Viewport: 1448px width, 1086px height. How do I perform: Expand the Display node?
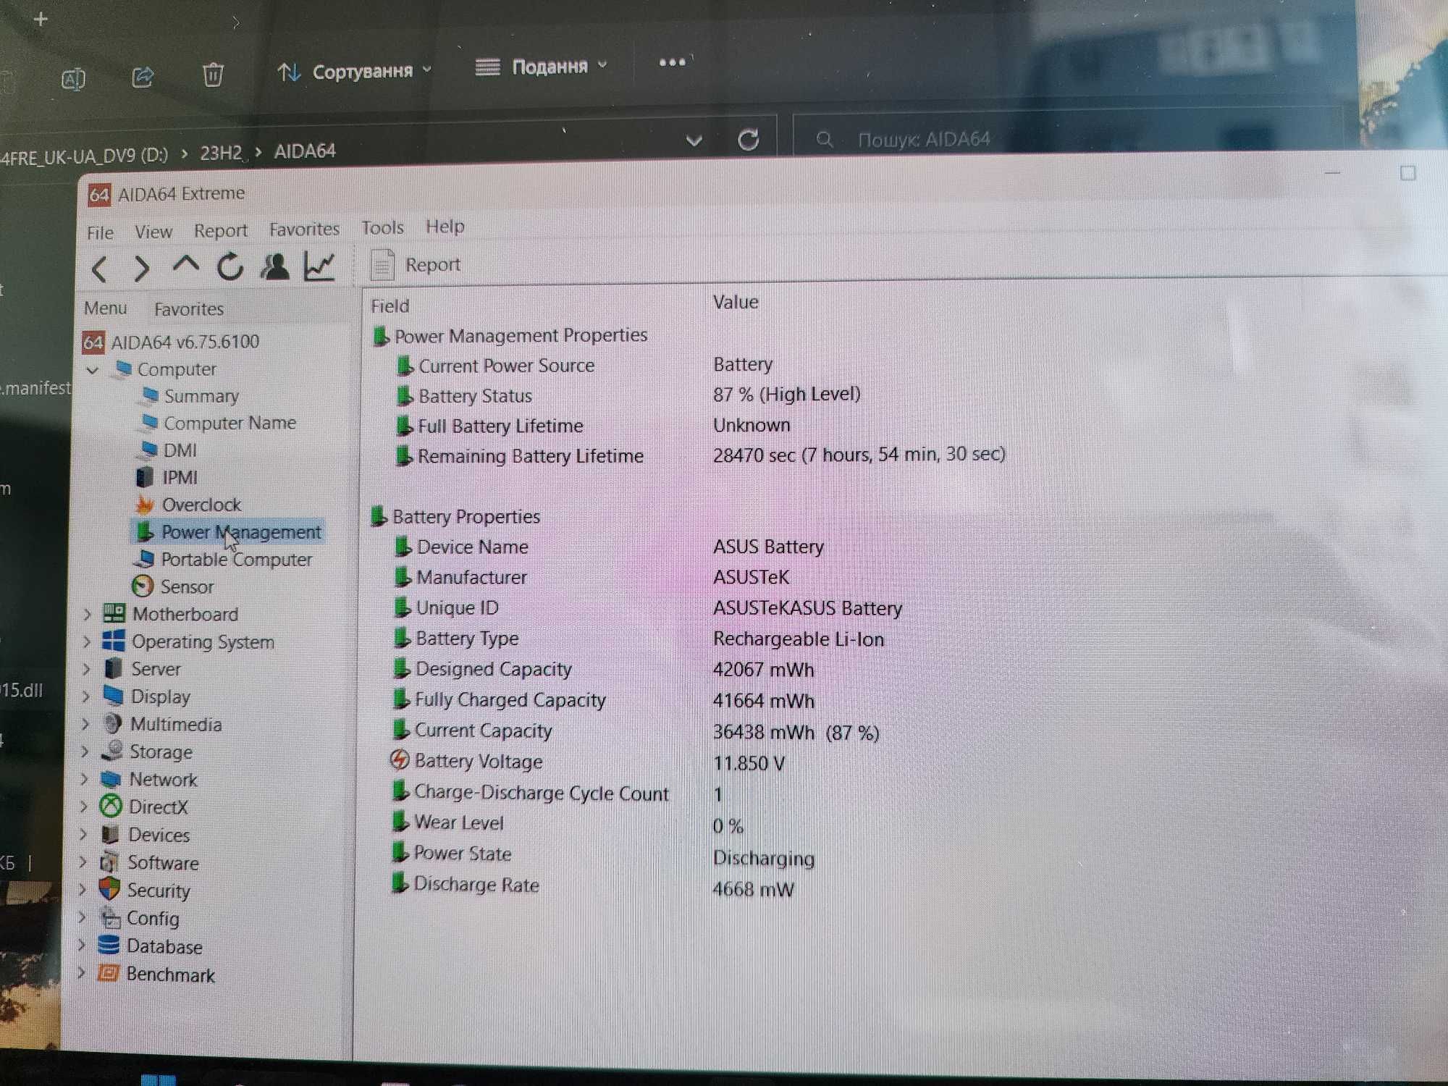pos(85,697)
